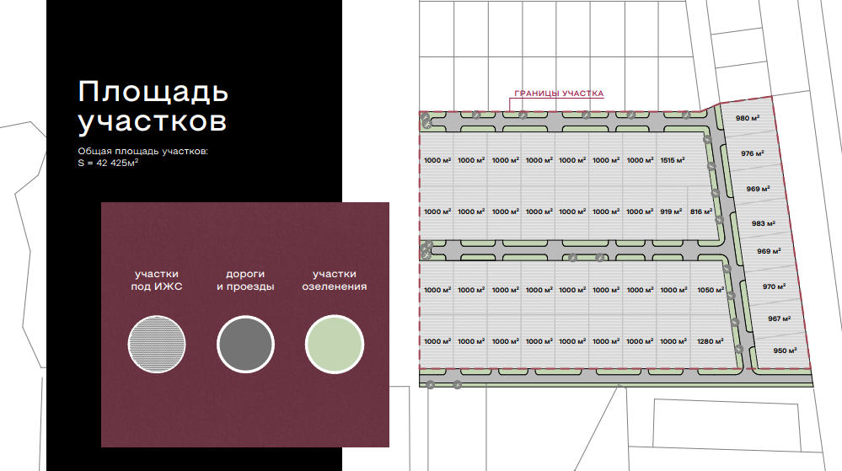Click the 816 м² plot

(702, 212)
